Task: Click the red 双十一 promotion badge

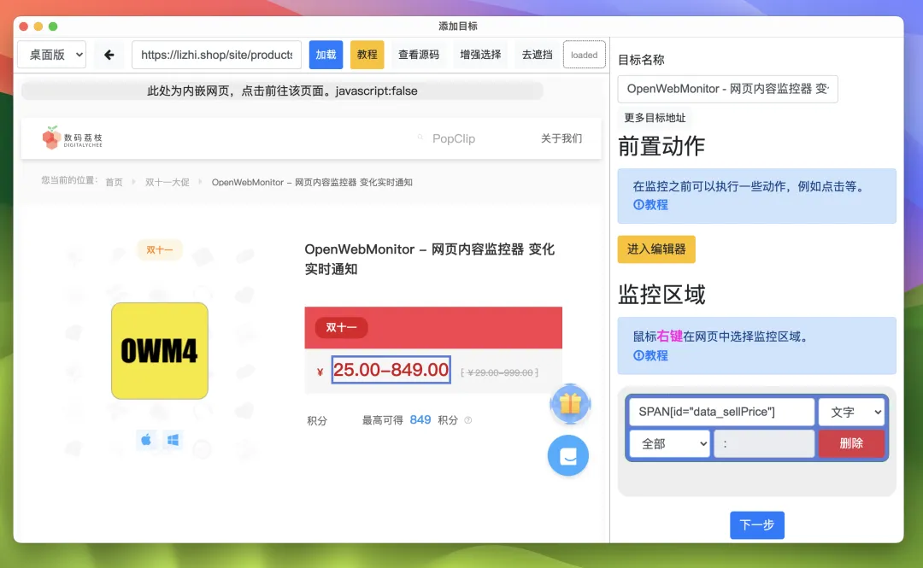Action: coord(341,327)
